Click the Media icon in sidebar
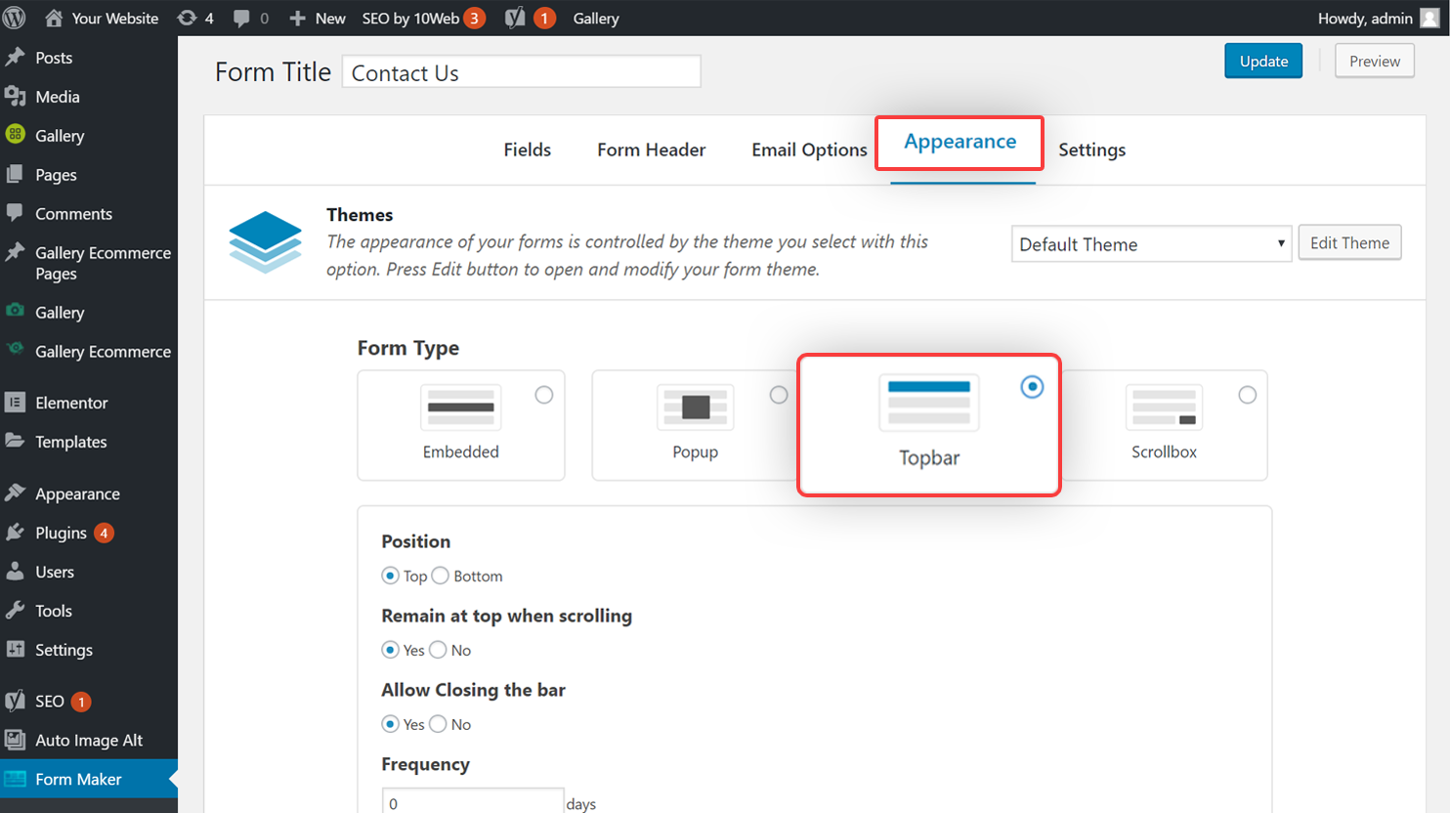The image size is (1450, 813). (15, 96)
